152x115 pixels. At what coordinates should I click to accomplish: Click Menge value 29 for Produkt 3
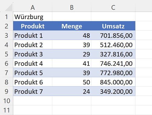pyautogui.click(x=72, y=54)
